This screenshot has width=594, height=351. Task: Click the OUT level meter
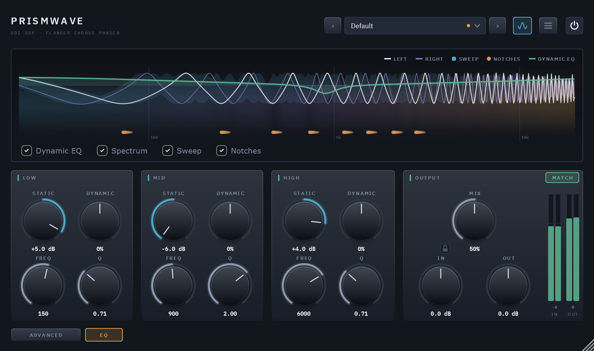pos(573,247)
